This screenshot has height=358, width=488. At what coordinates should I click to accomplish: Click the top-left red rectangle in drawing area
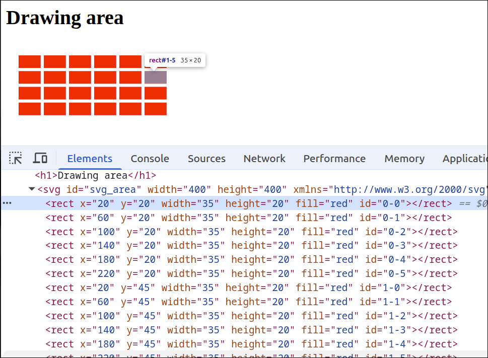(29, 60)
